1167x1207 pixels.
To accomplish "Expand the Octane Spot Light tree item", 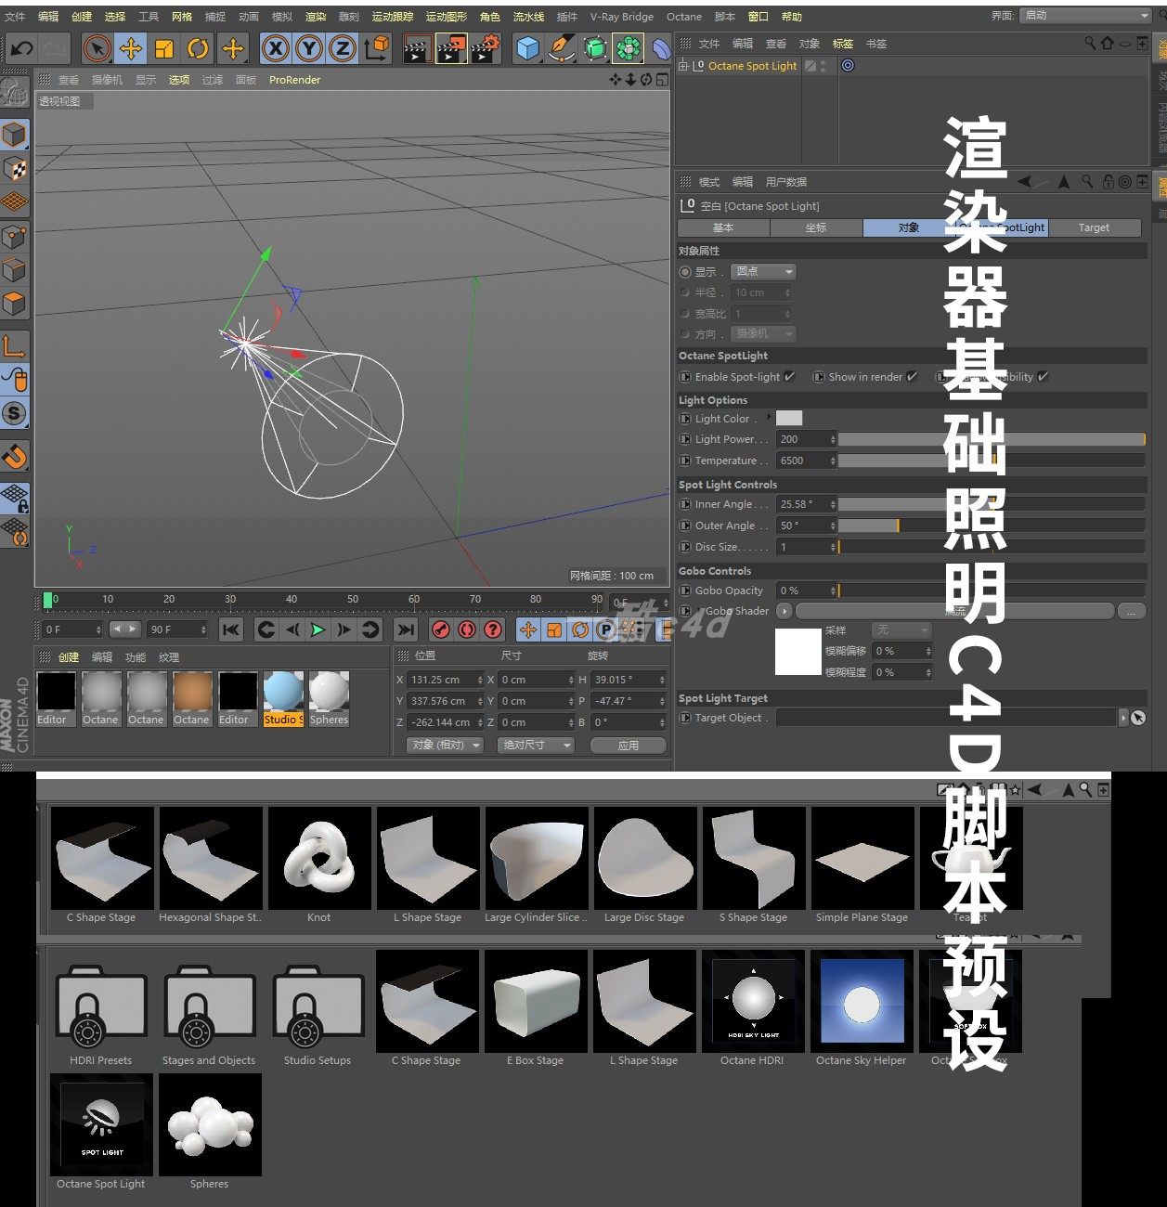I will tap(683, 66).
